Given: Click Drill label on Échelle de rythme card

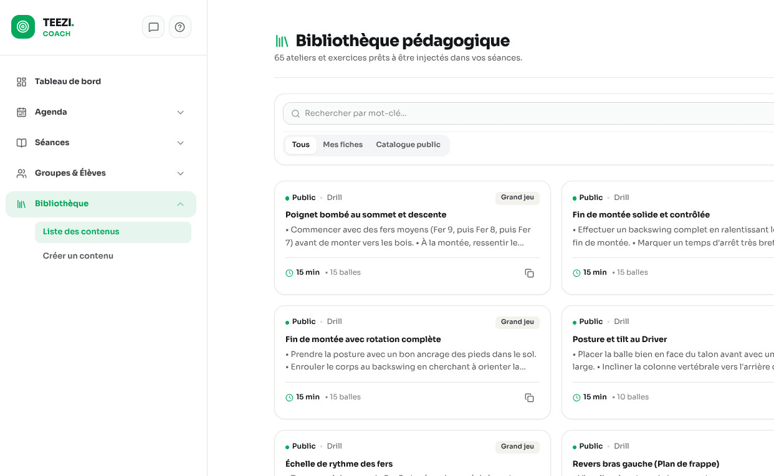Looking at the screenshot, I should click(335, 447).
